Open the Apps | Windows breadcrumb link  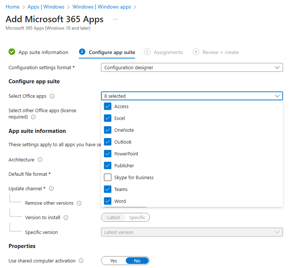46,7
